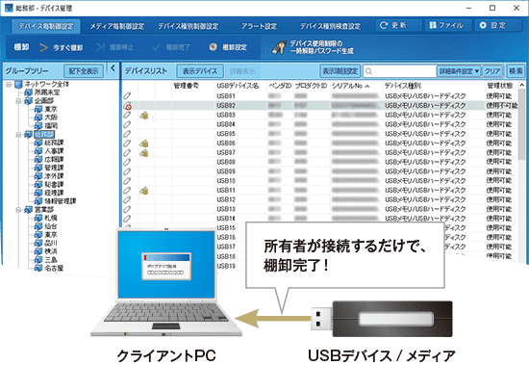Hide the グループツリー panel with the chevron

[x=113, y=68]
